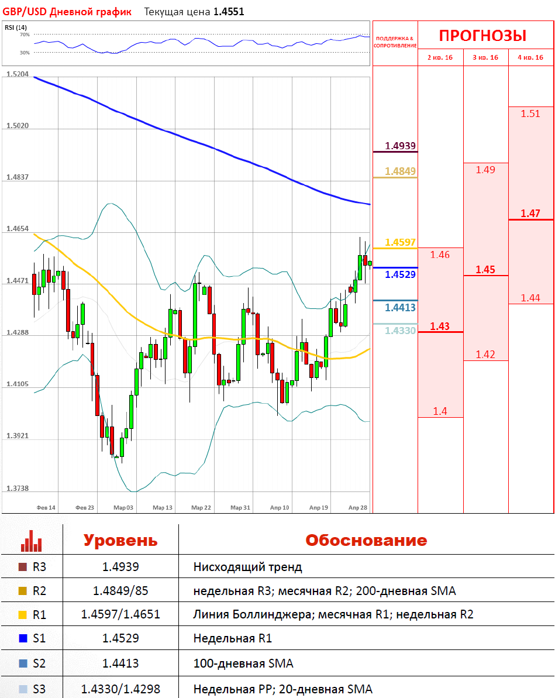Click the 1.4529 cell in S1 row
This screenshot has width=555, height=698.
point(120,638)
